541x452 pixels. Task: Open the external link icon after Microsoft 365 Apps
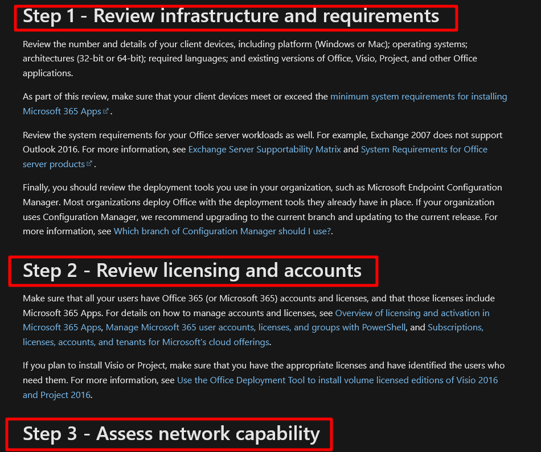[106, 112]
